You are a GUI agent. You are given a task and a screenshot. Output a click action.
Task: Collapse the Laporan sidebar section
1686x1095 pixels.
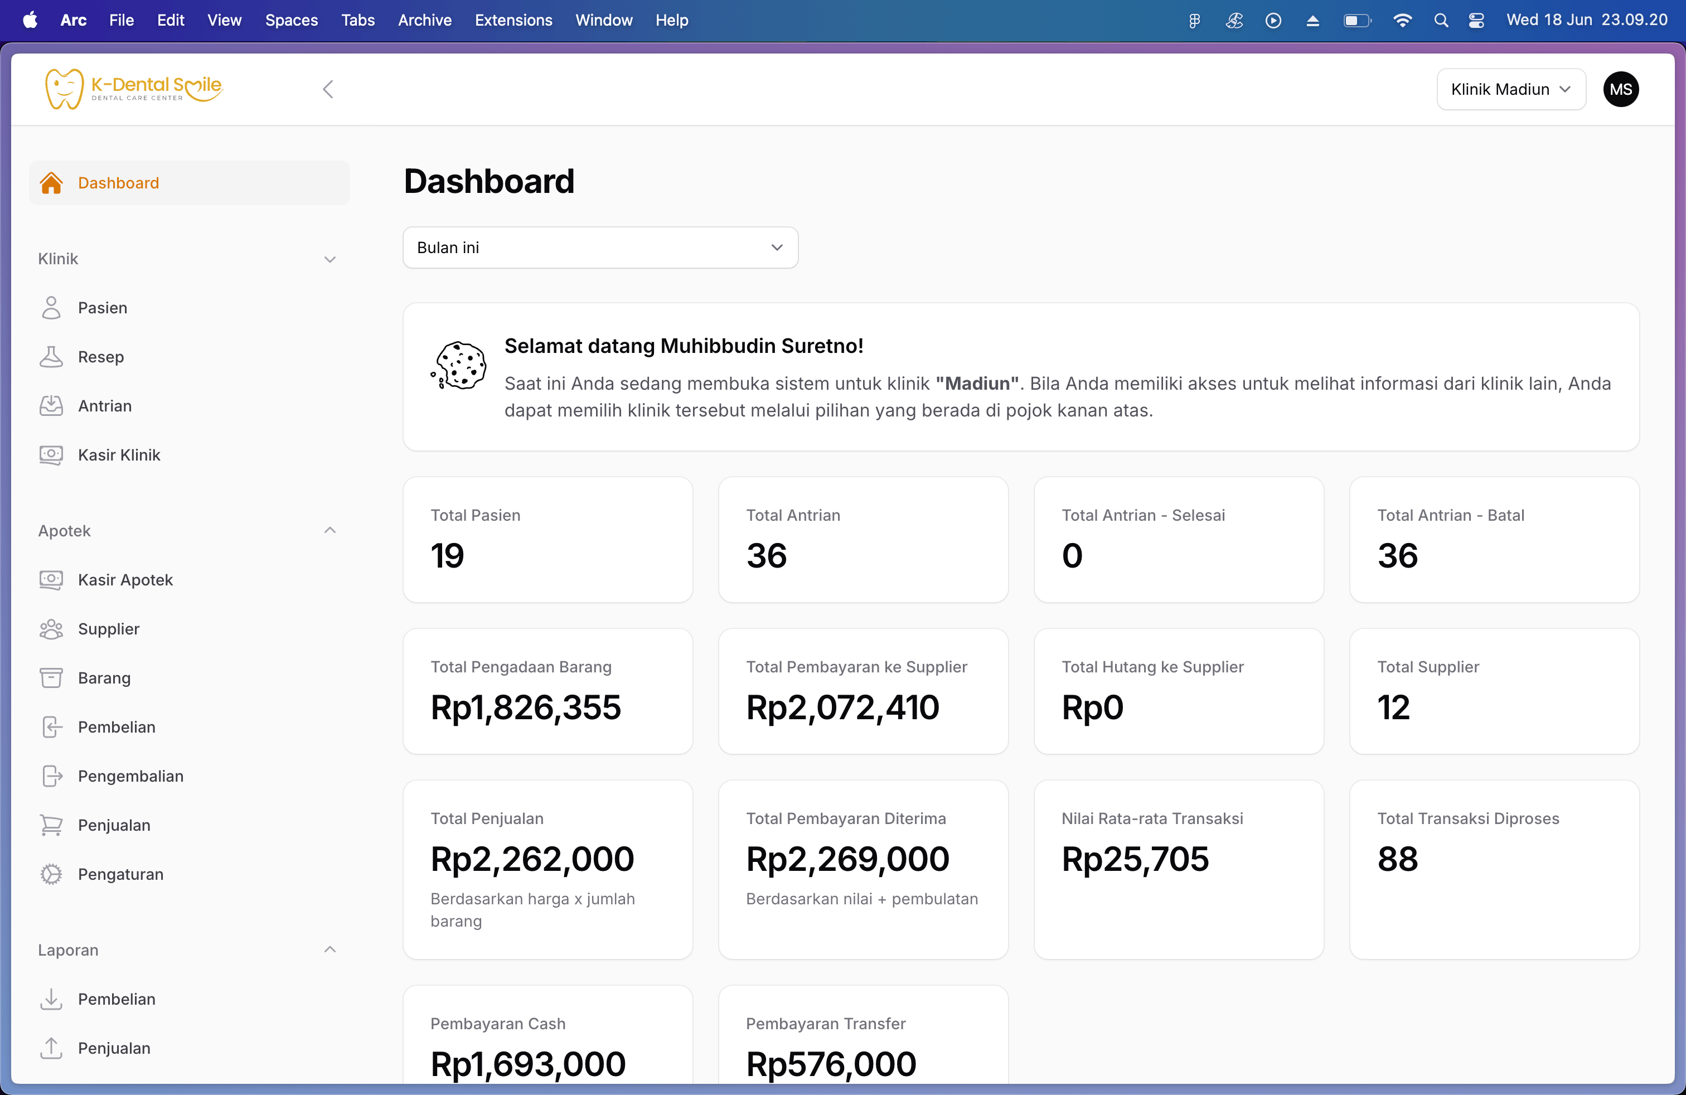[x=330, y=950]
